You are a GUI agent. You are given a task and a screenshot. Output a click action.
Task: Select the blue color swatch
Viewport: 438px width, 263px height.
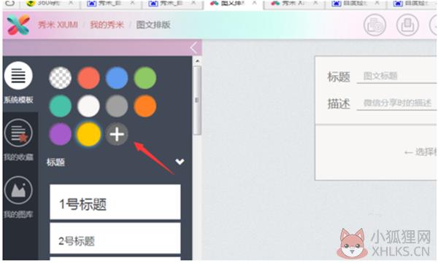pyautogui.click(x=117, y=78)
